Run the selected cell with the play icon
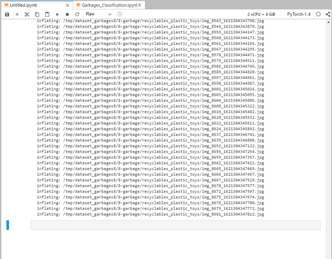 point(57,14)
